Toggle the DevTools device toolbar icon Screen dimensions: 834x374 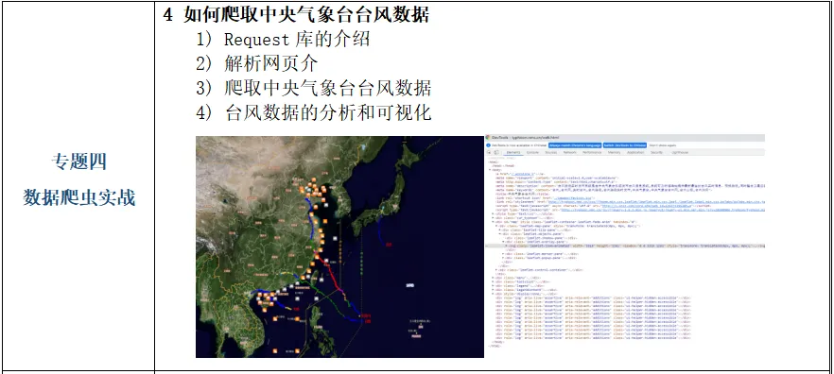(496, 152)
